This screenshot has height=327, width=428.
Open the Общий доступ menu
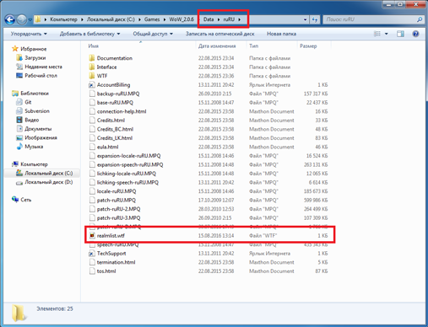click(x=153, y=34)
